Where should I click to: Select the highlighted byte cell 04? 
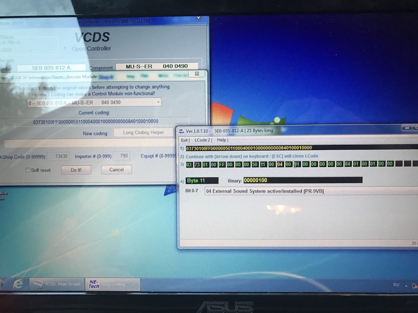pyautogui.click(x=280, y=164)
